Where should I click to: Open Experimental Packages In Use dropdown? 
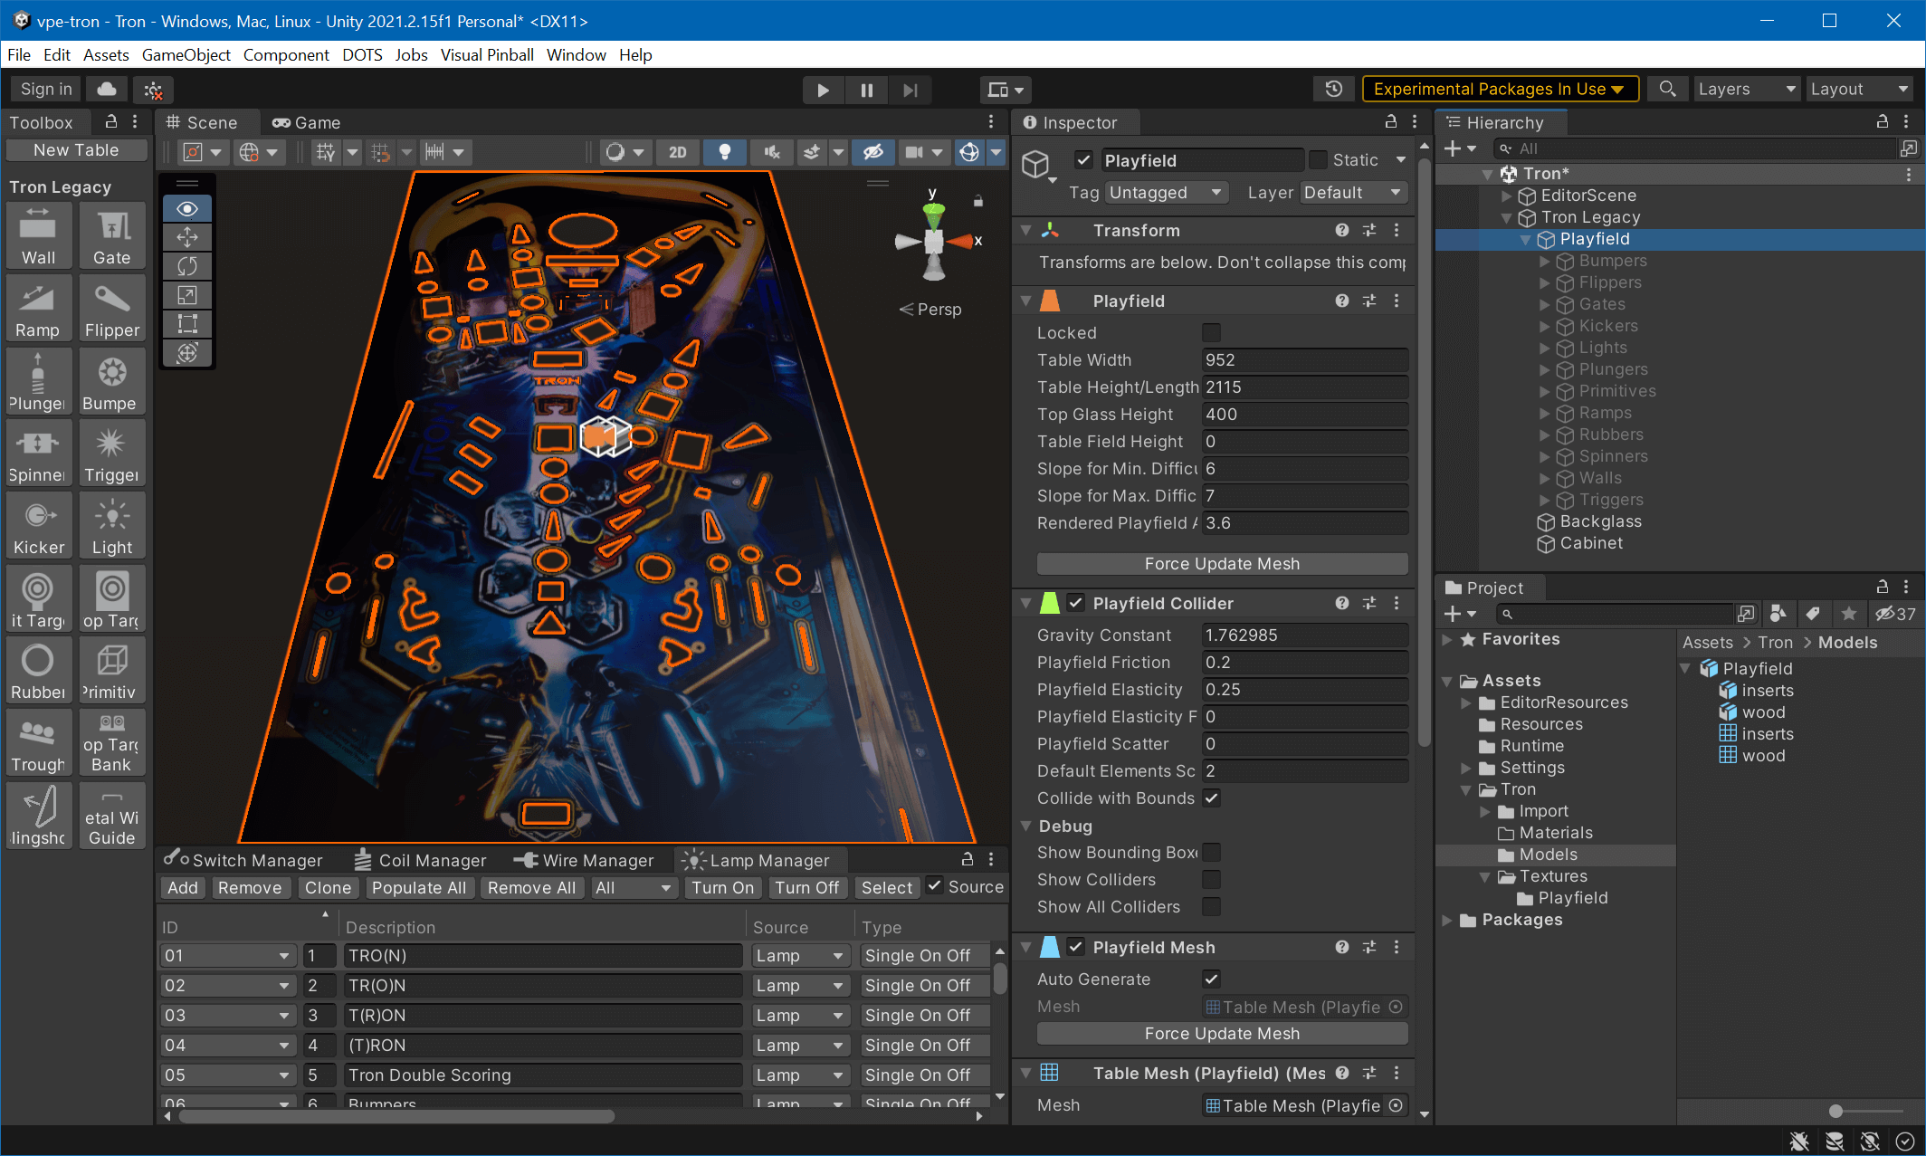click(x=1500, y=89)
